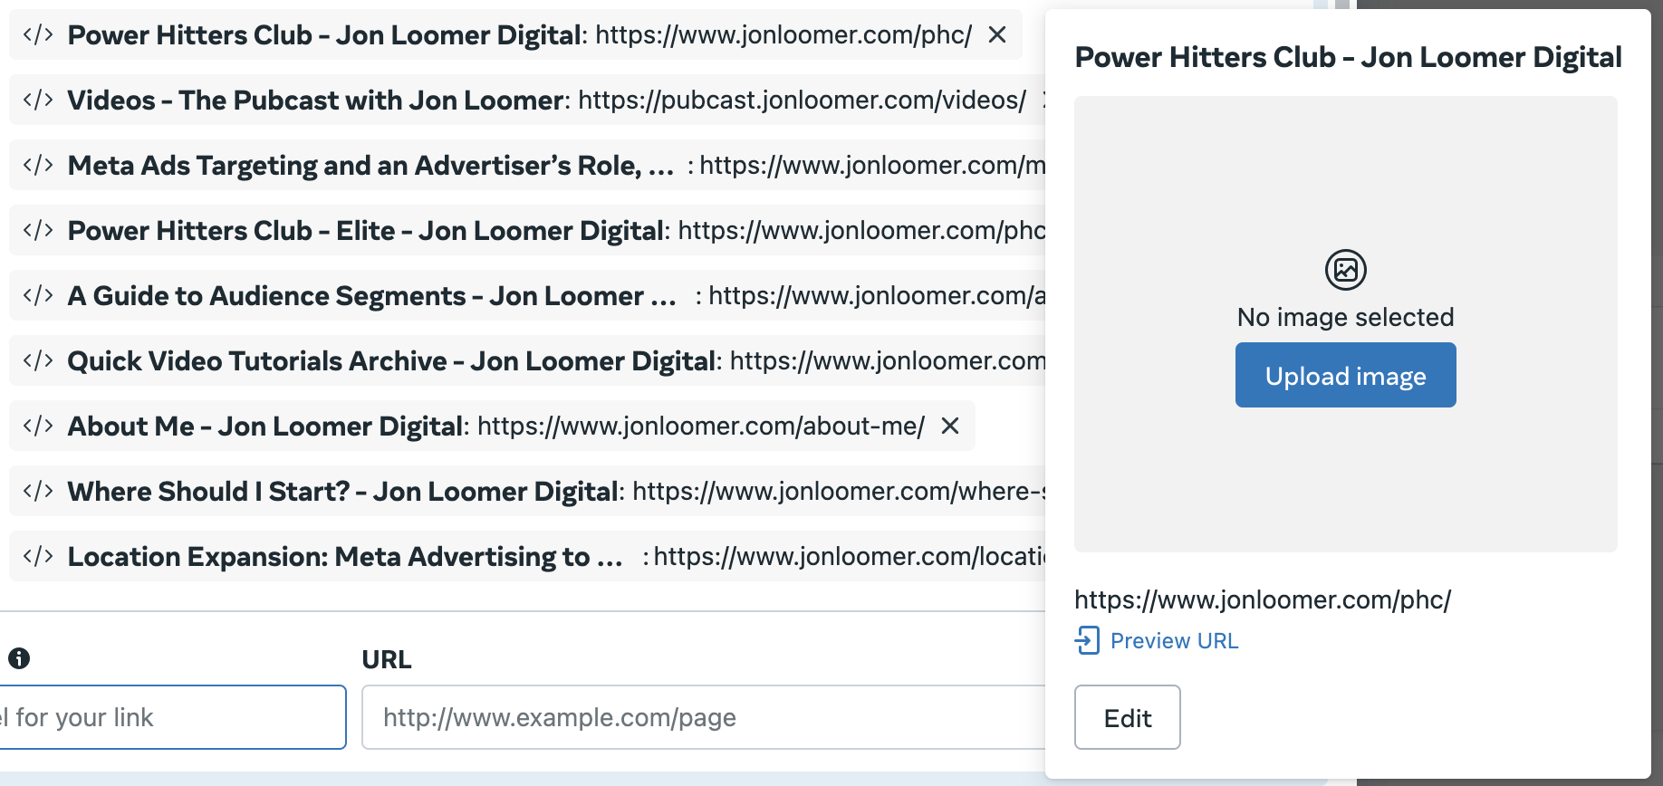
Task: Click the Edit button in preview panel
Action: 1128,717
